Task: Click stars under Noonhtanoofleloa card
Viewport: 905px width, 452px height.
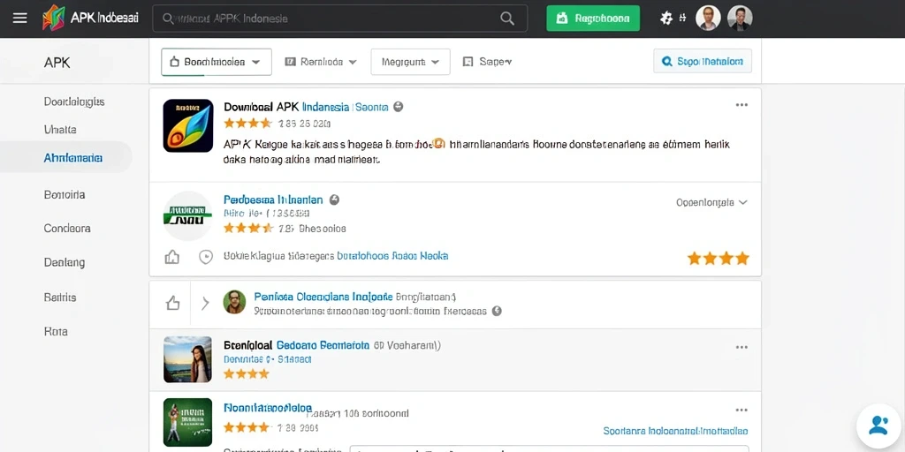Action: pyautogui.click(x=247, y=427)
